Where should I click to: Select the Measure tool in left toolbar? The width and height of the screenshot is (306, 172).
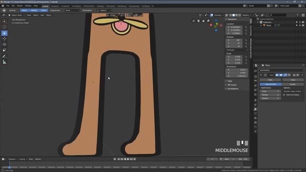pos(4,62)
